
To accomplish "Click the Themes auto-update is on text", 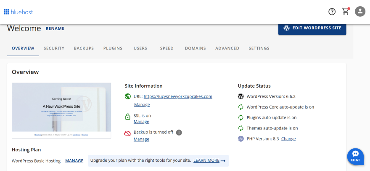I will (272, 128).
